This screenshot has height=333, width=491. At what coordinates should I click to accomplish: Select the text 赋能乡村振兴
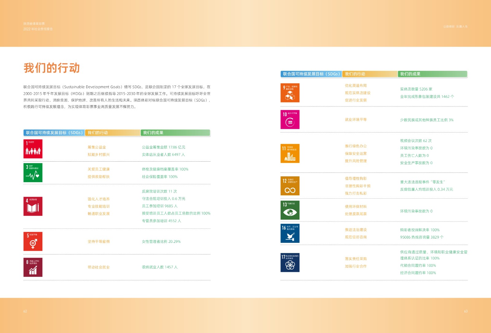point(99,155)
